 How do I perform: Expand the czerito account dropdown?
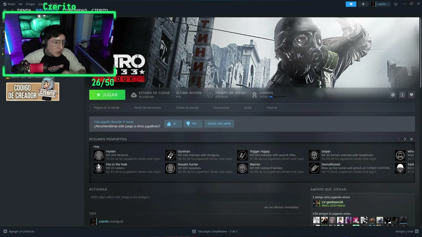[x=382, y=4]
